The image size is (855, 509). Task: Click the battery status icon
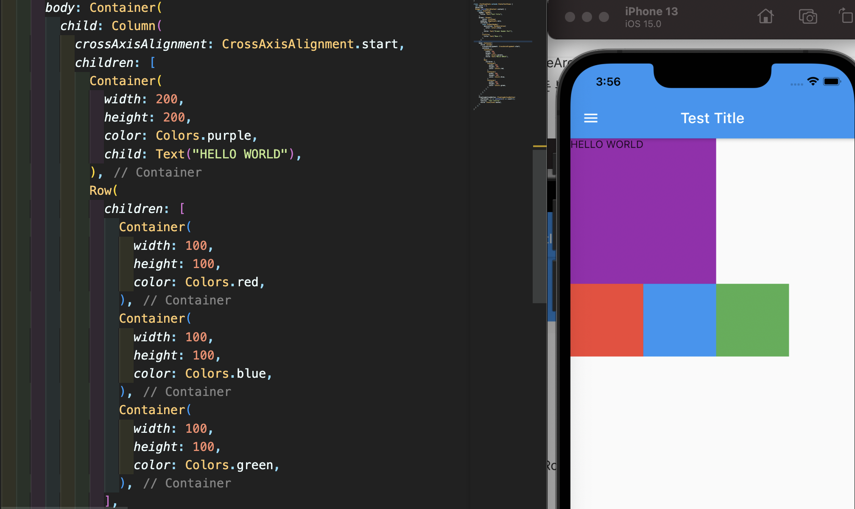click(x=831, y=81)
